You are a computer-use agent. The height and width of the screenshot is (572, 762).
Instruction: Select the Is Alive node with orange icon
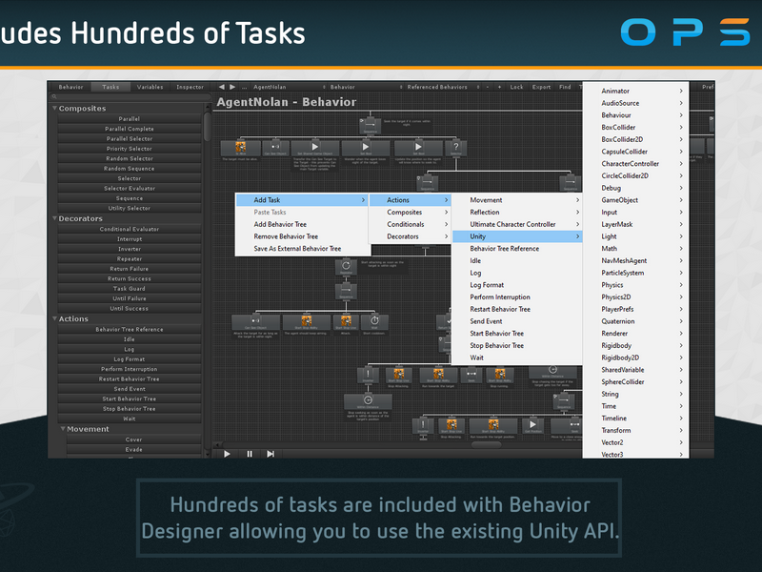241,149
